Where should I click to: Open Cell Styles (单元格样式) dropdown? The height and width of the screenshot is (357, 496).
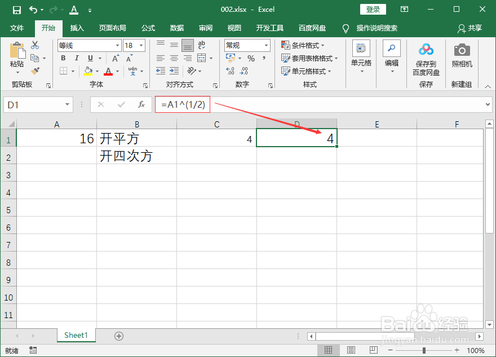[x=306, y=71]
